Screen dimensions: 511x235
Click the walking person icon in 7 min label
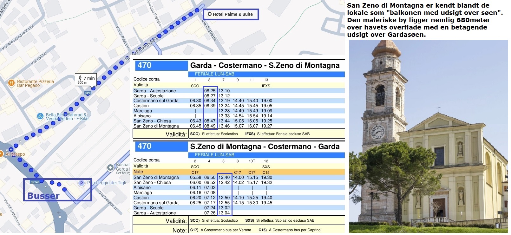click(80, 78)
